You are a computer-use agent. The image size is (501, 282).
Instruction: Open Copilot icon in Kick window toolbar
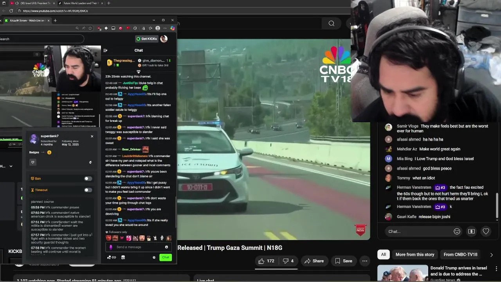173,28
